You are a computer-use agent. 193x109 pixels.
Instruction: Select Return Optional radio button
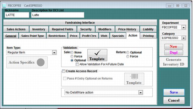[x=128, y=53]
